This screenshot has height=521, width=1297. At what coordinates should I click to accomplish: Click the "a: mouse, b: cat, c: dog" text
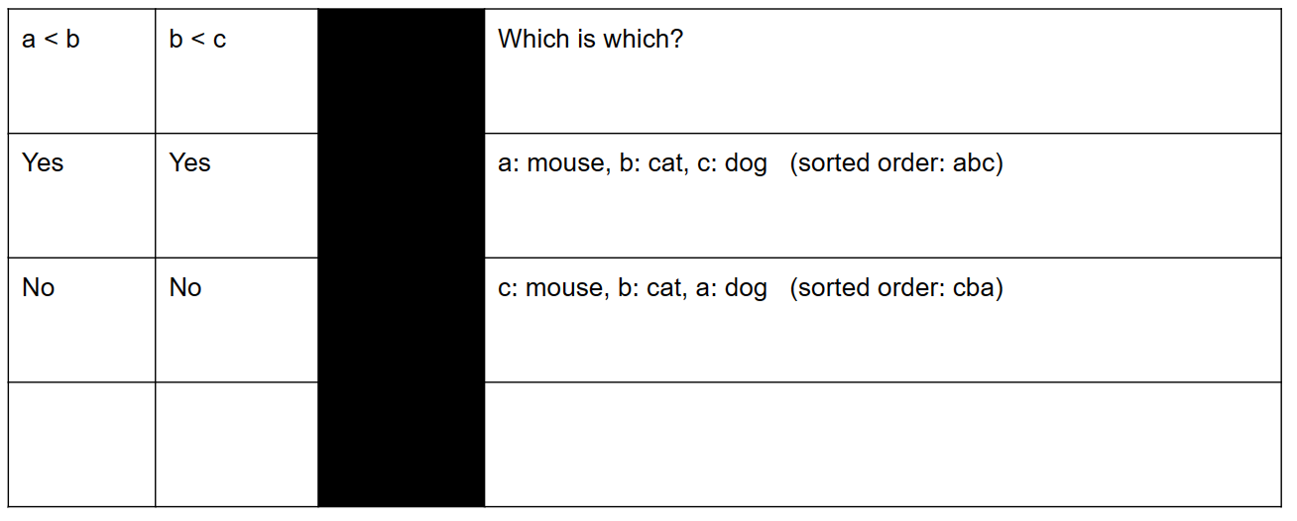[x=632, y=162]
